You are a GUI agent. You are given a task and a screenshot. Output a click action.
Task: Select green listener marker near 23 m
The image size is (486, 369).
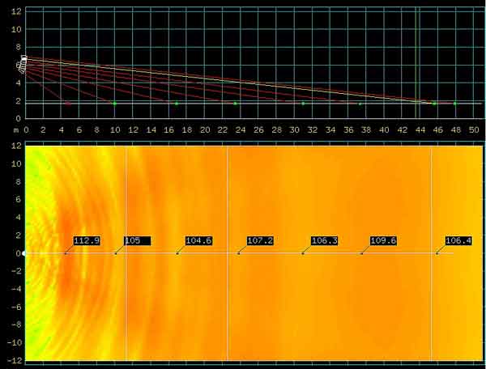235,104
